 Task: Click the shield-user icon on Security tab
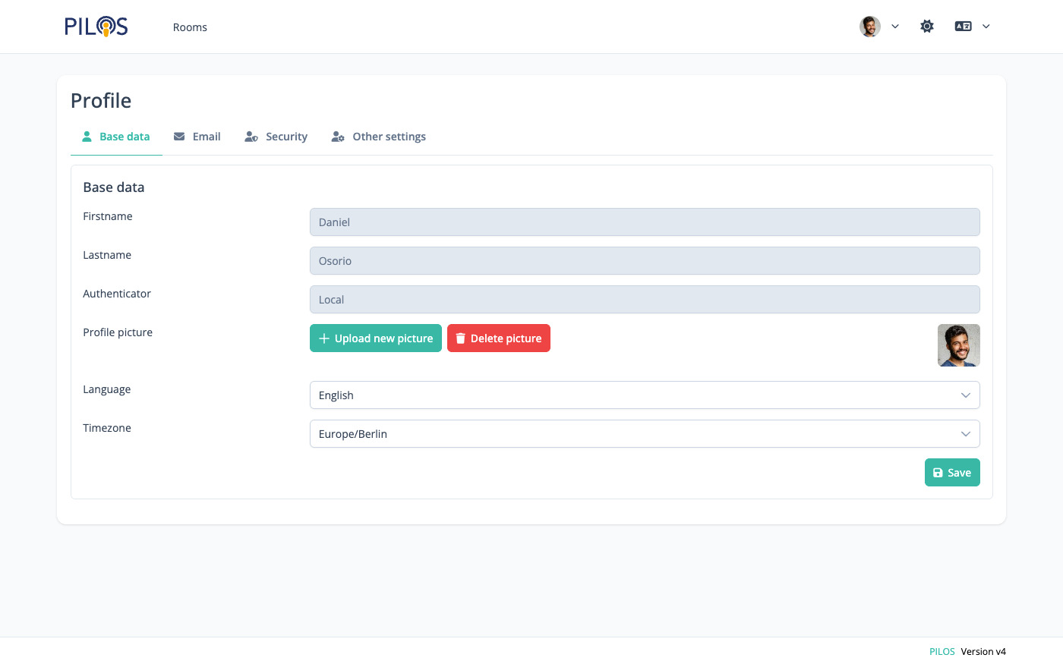click(x=251, y=137)
